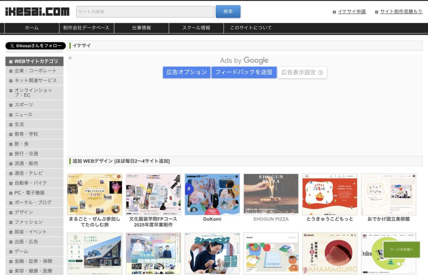This screenshot has width=428, height=275.
Task: Open PC・電子機器 category
Action: pyautogui.click(x=34, y=193)
